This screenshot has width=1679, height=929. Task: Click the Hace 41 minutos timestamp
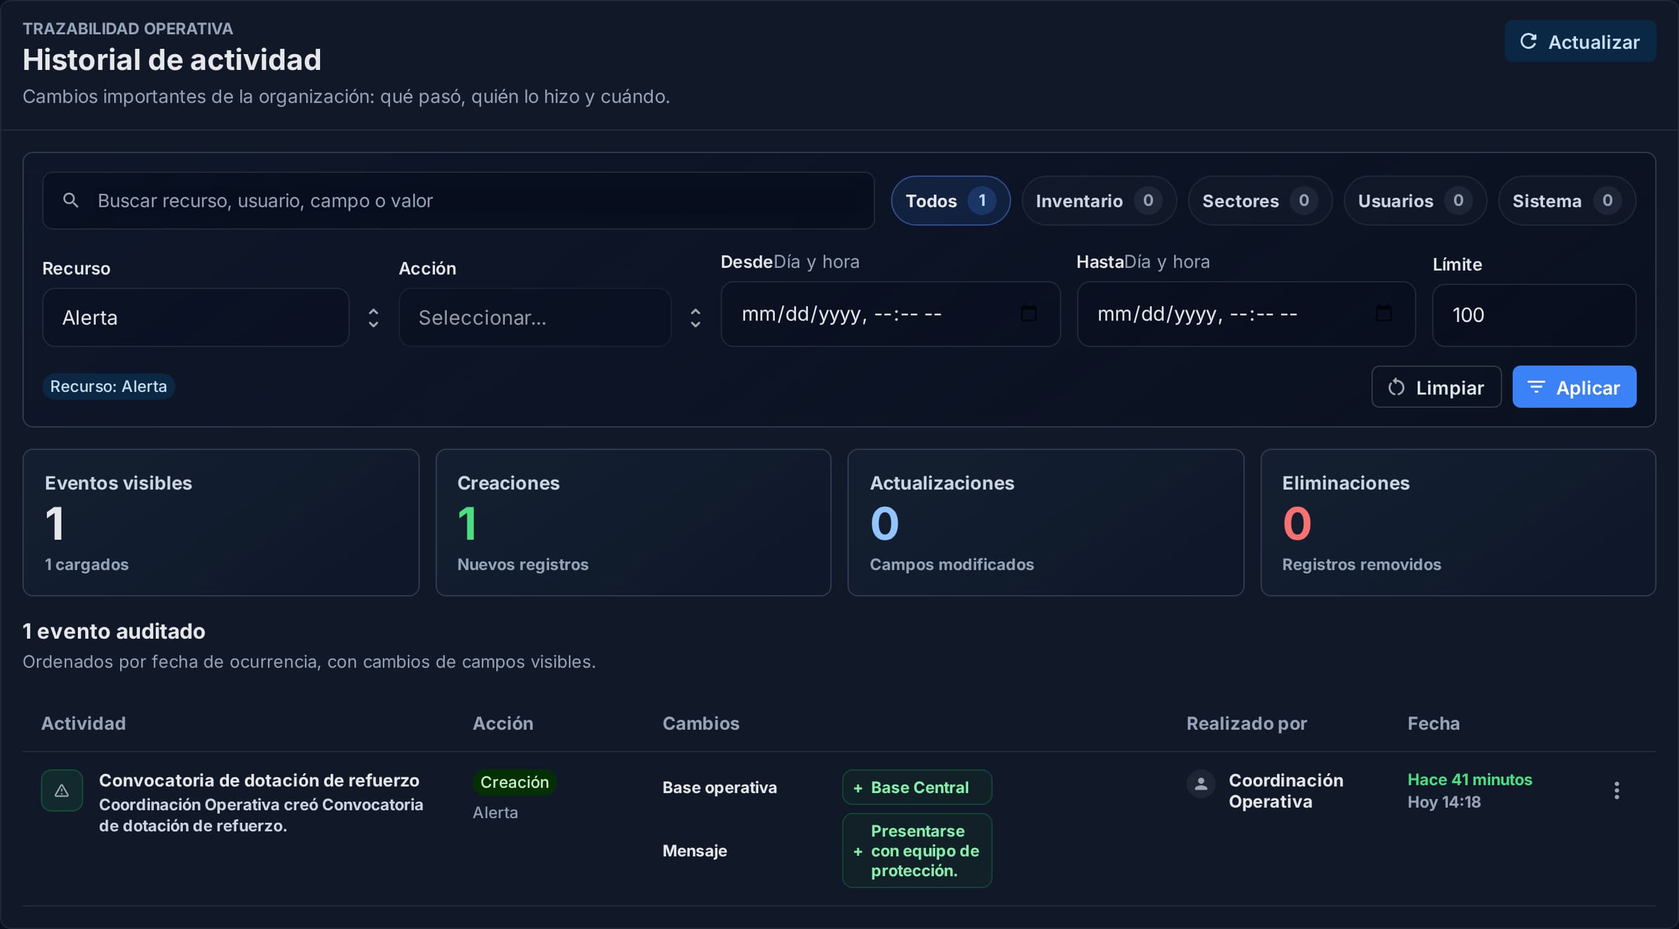point(1470,780)
